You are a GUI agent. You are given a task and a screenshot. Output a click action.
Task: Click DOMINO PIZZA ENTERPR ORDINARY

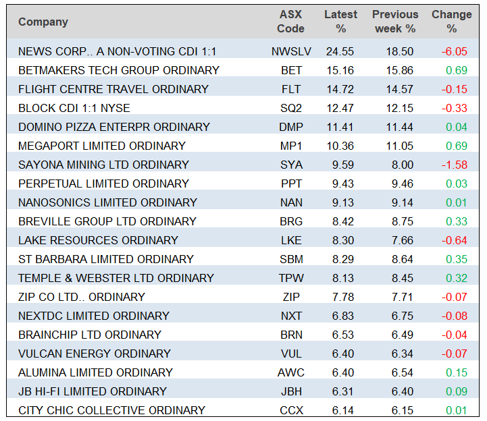click(114, 127)
